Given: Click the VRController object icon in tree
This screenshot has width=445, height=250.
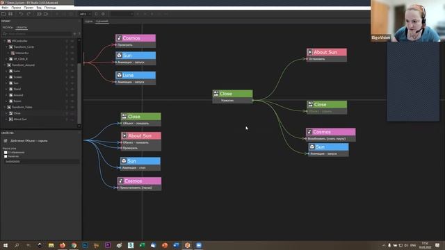Looking at the screenshot, I should (x=9, y=41).
